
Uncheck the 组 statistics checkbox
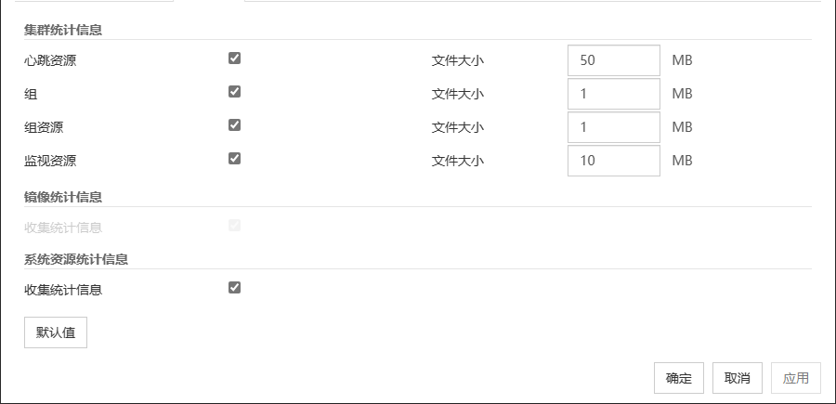[234, 92]
